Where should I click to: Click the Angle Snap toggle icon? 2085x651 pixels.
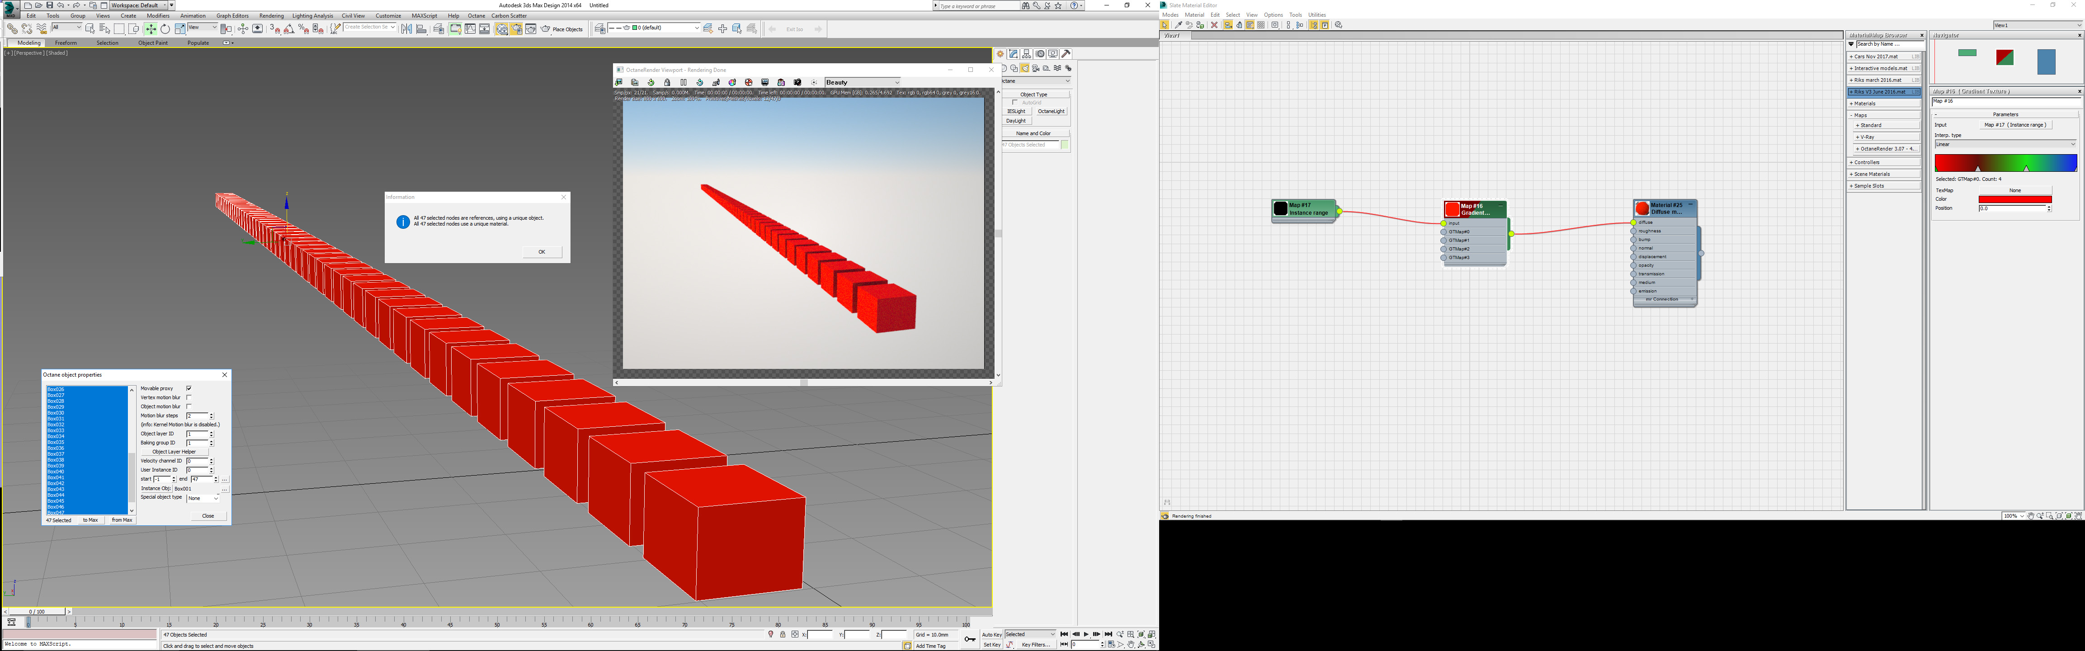pos(289,29)
